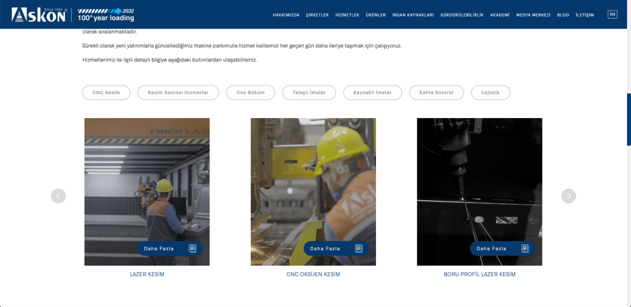
Task: Click document icon on CNC Oksijen Kesim card
Action: click(358, 248)
